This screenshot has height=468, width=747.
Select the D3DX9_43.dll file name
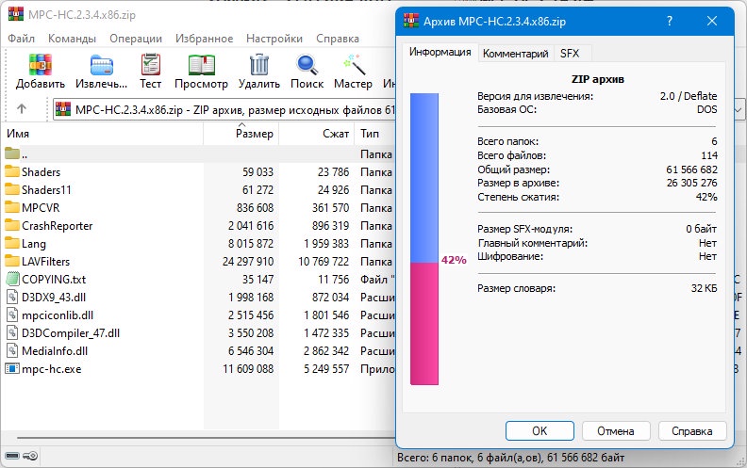point(54,298)
